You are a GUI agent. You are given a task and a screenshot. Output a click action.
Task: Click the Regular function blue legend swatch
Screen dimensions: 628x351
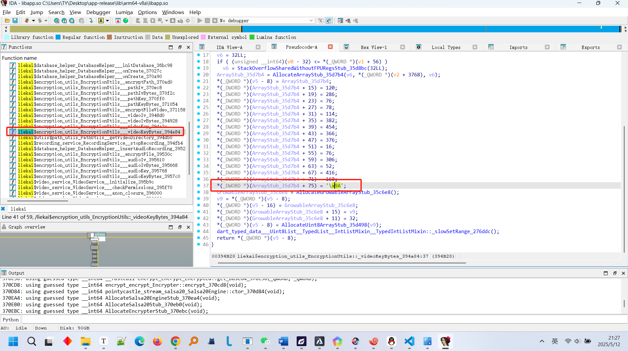[58, 37]
